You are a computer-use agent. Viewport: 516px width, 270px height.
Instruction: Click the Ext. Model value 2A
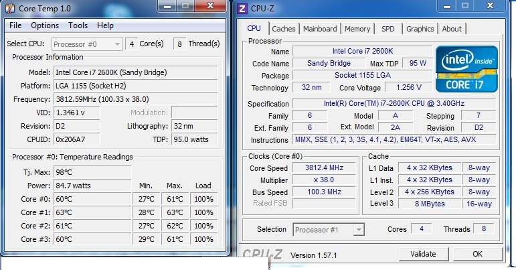tap(396, 127)
